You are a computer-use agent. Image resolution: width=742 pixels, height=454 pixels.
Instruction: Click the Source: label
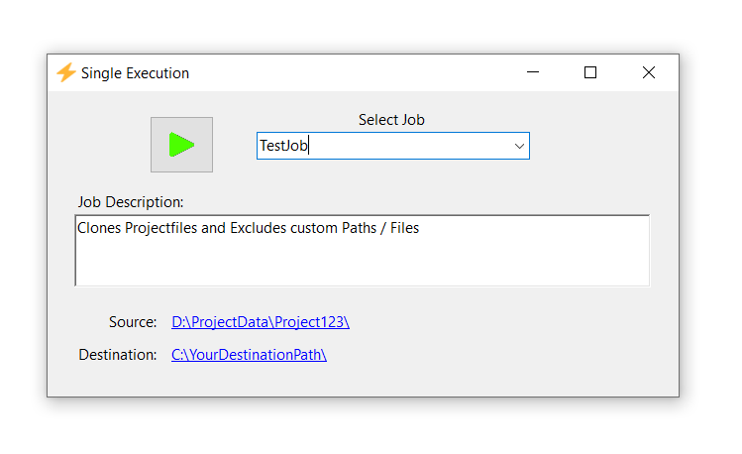click(x=133, y=322)
